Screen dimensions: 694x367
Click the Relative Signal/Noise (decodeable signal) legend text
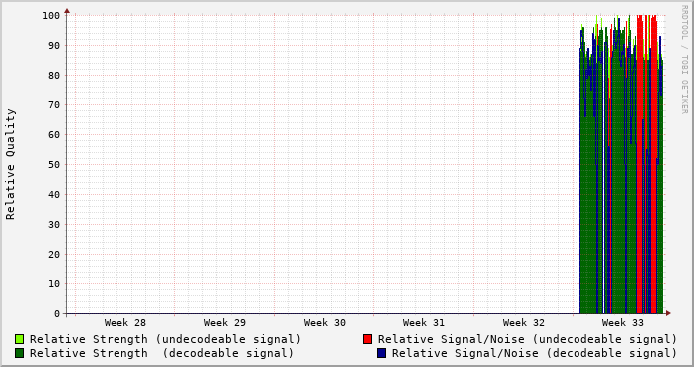[x=535, y=354]
